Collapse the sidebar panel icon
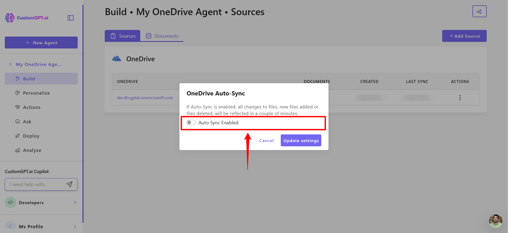509x233 pixels. [71, 18]
